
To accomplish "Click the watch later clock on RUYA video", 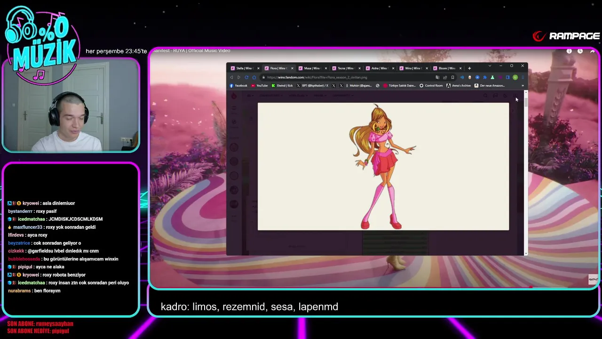I will click(580, 51).
